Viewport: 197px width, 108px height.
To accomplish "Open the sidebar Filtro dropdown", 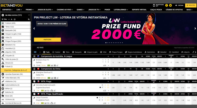I will [x=5, y=19].
